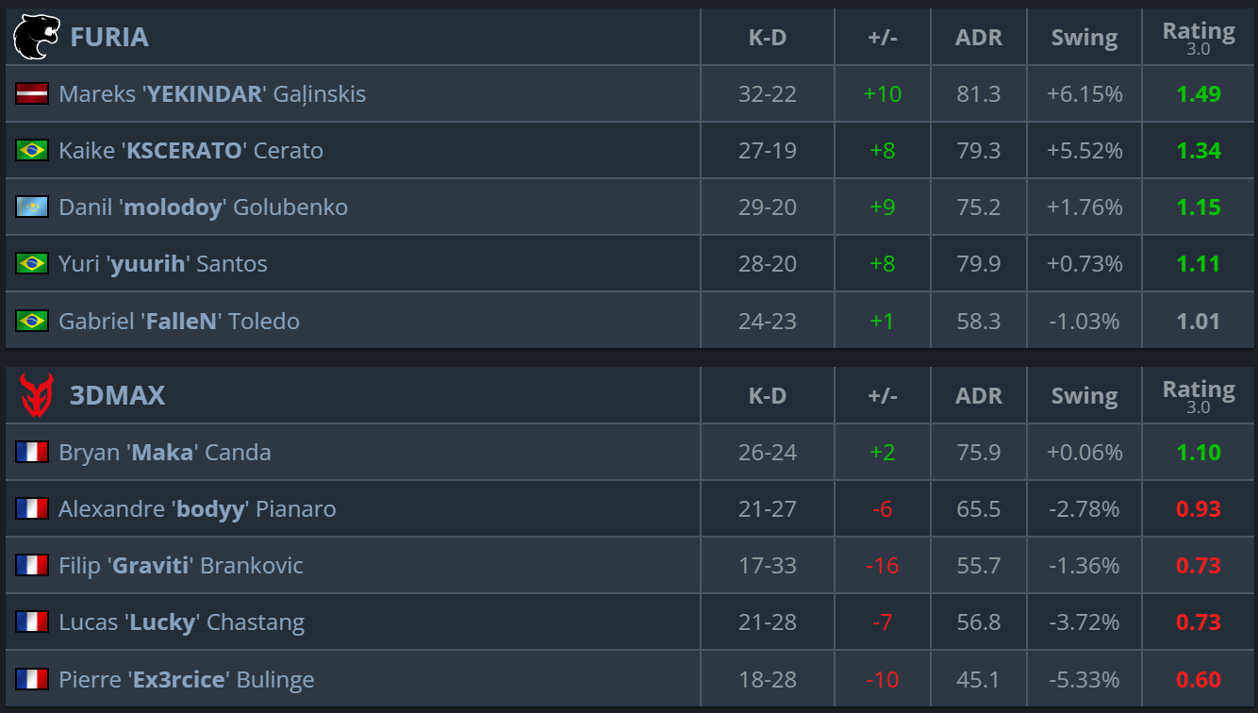This screenshot has height=713, width=1258.
Task: Click Latvian flag beside YEKINDAR
Action: coord(32,94)
